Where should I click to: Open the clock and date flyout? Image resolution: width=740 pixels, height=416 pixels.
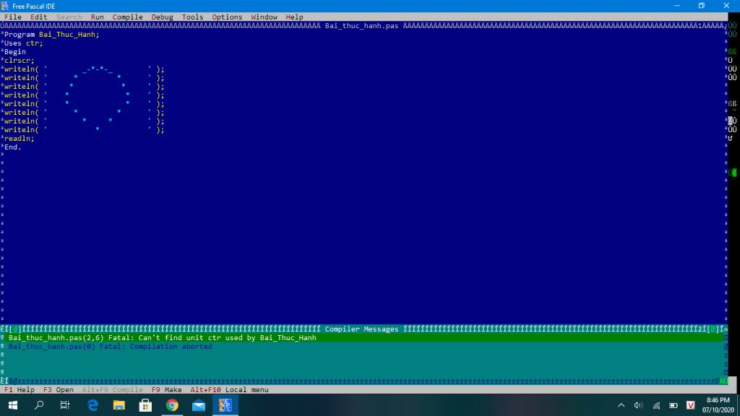[x=718, y=405]
